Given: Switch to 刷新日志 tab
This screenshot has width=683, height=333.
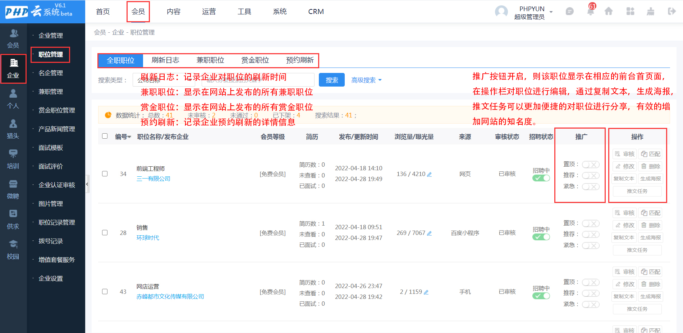Looking at the screenshot, I should pos(165,60).
